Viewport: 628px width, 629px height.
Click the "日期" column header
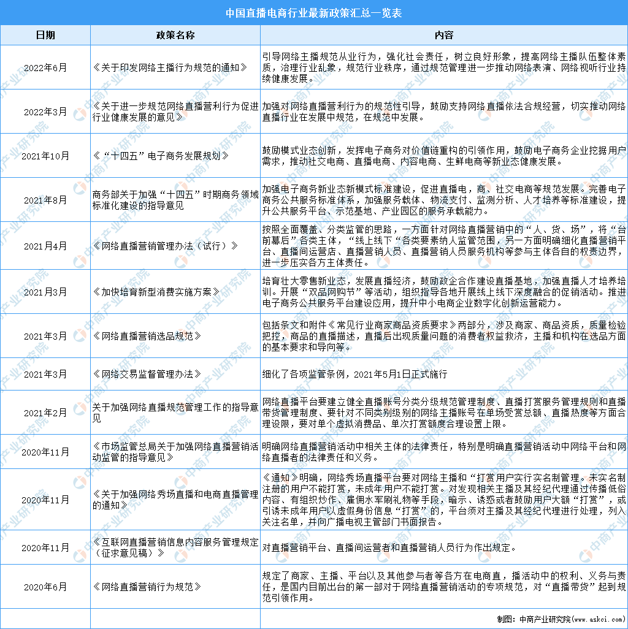click(45, 36)
